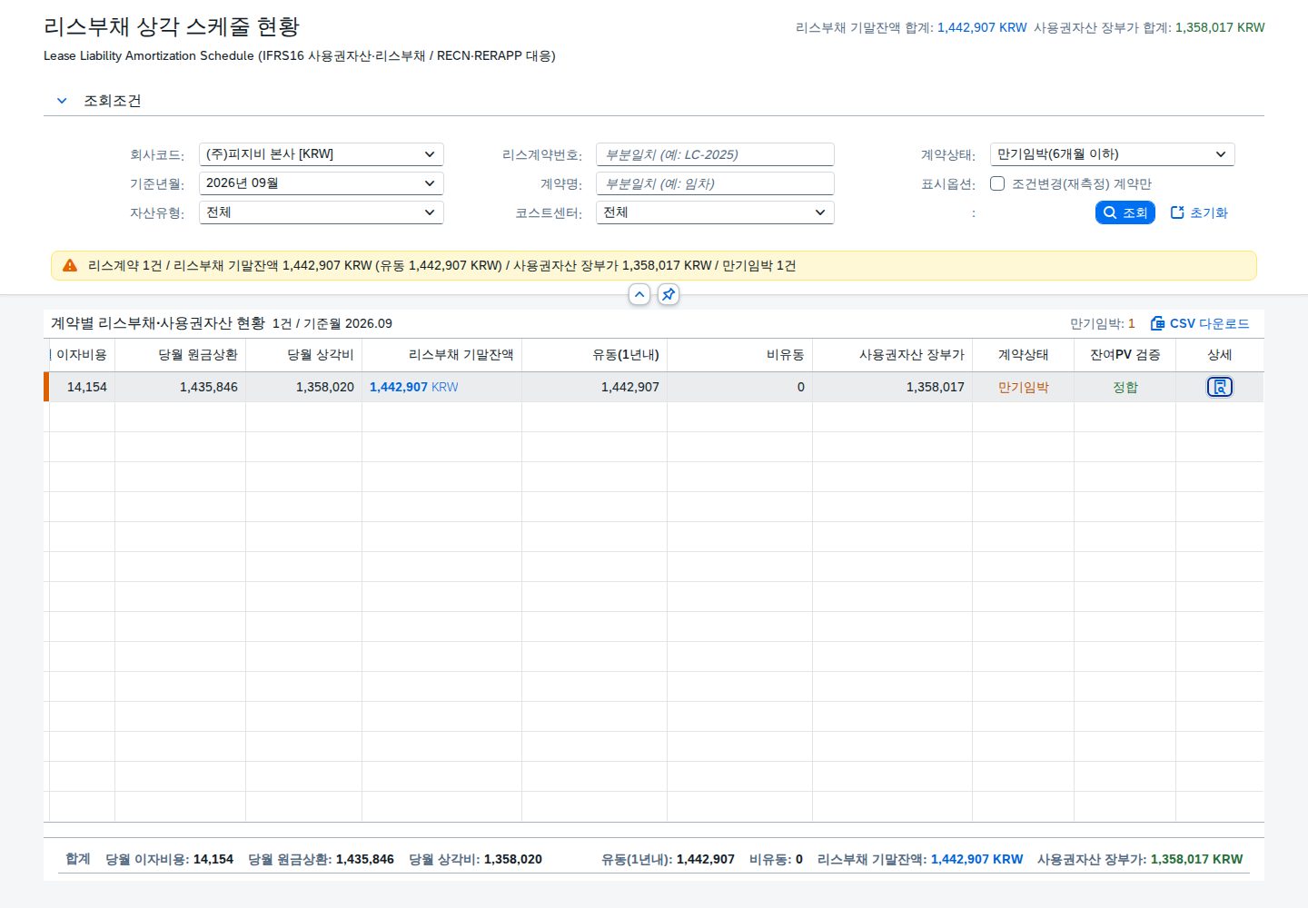Image resolution: width=1308 pixels, height=908 pixels.
Task: Click the 당월 원금상환 column header
Action: 181,355
